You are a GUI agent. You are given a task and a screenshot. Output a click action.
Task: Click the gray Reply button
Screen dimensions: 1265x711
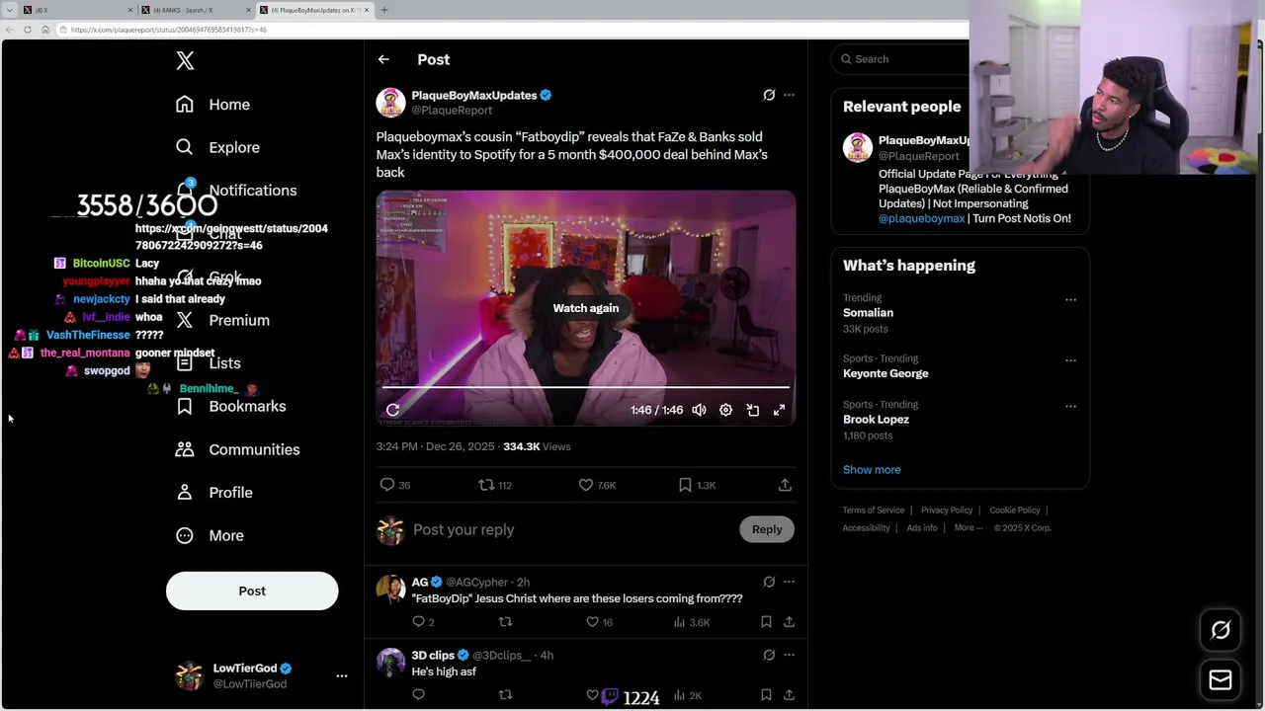tap(767, 529)
